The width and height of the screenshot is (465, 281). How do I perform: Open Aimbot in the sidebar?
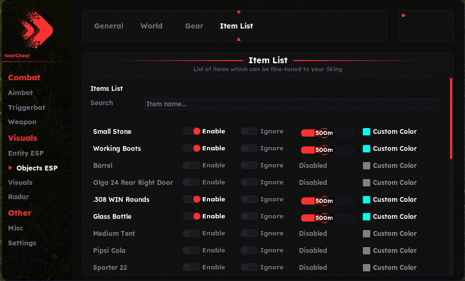(20, 92)
